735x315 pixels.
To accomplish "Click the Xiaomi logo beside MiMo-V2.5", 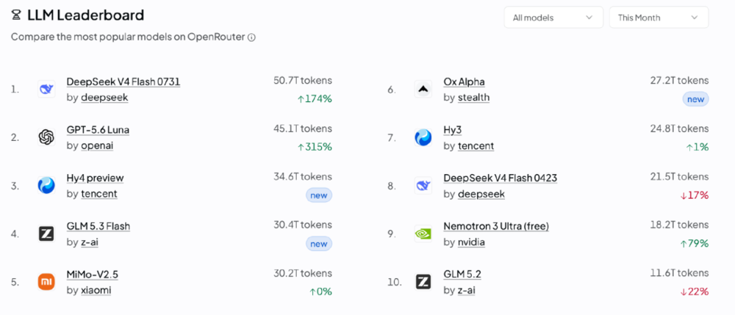I will (x=46, y=282).
